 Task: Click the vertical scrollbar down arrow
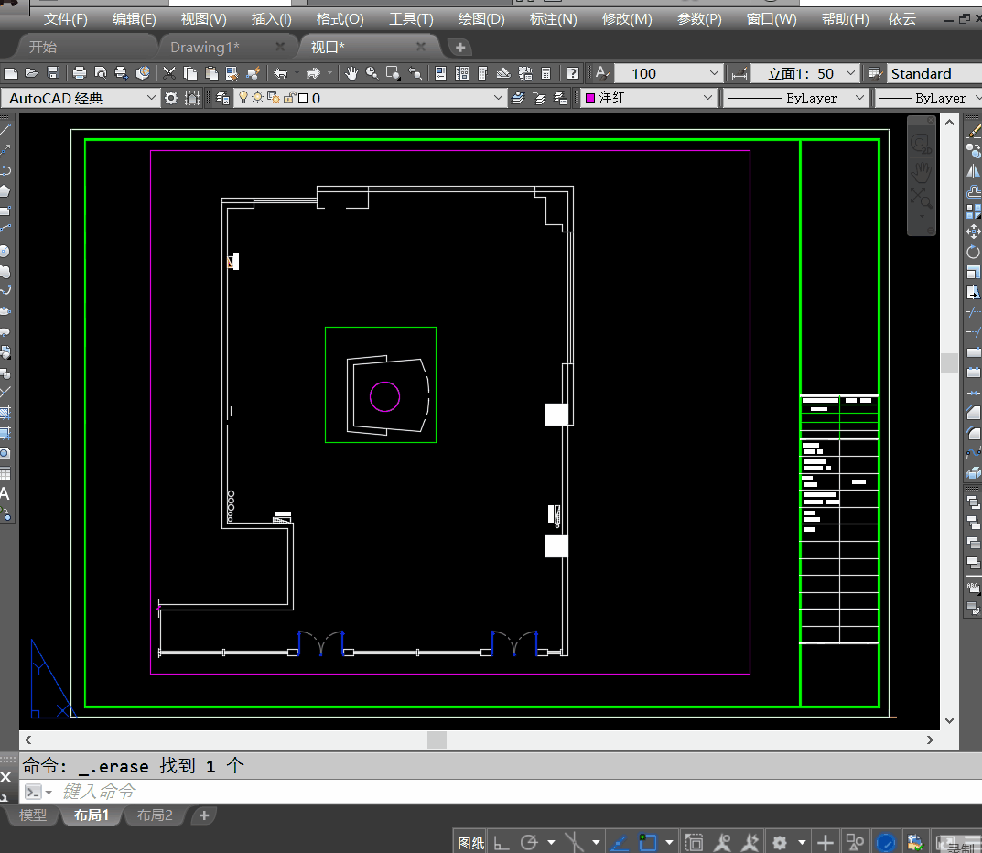coord(949,720)
